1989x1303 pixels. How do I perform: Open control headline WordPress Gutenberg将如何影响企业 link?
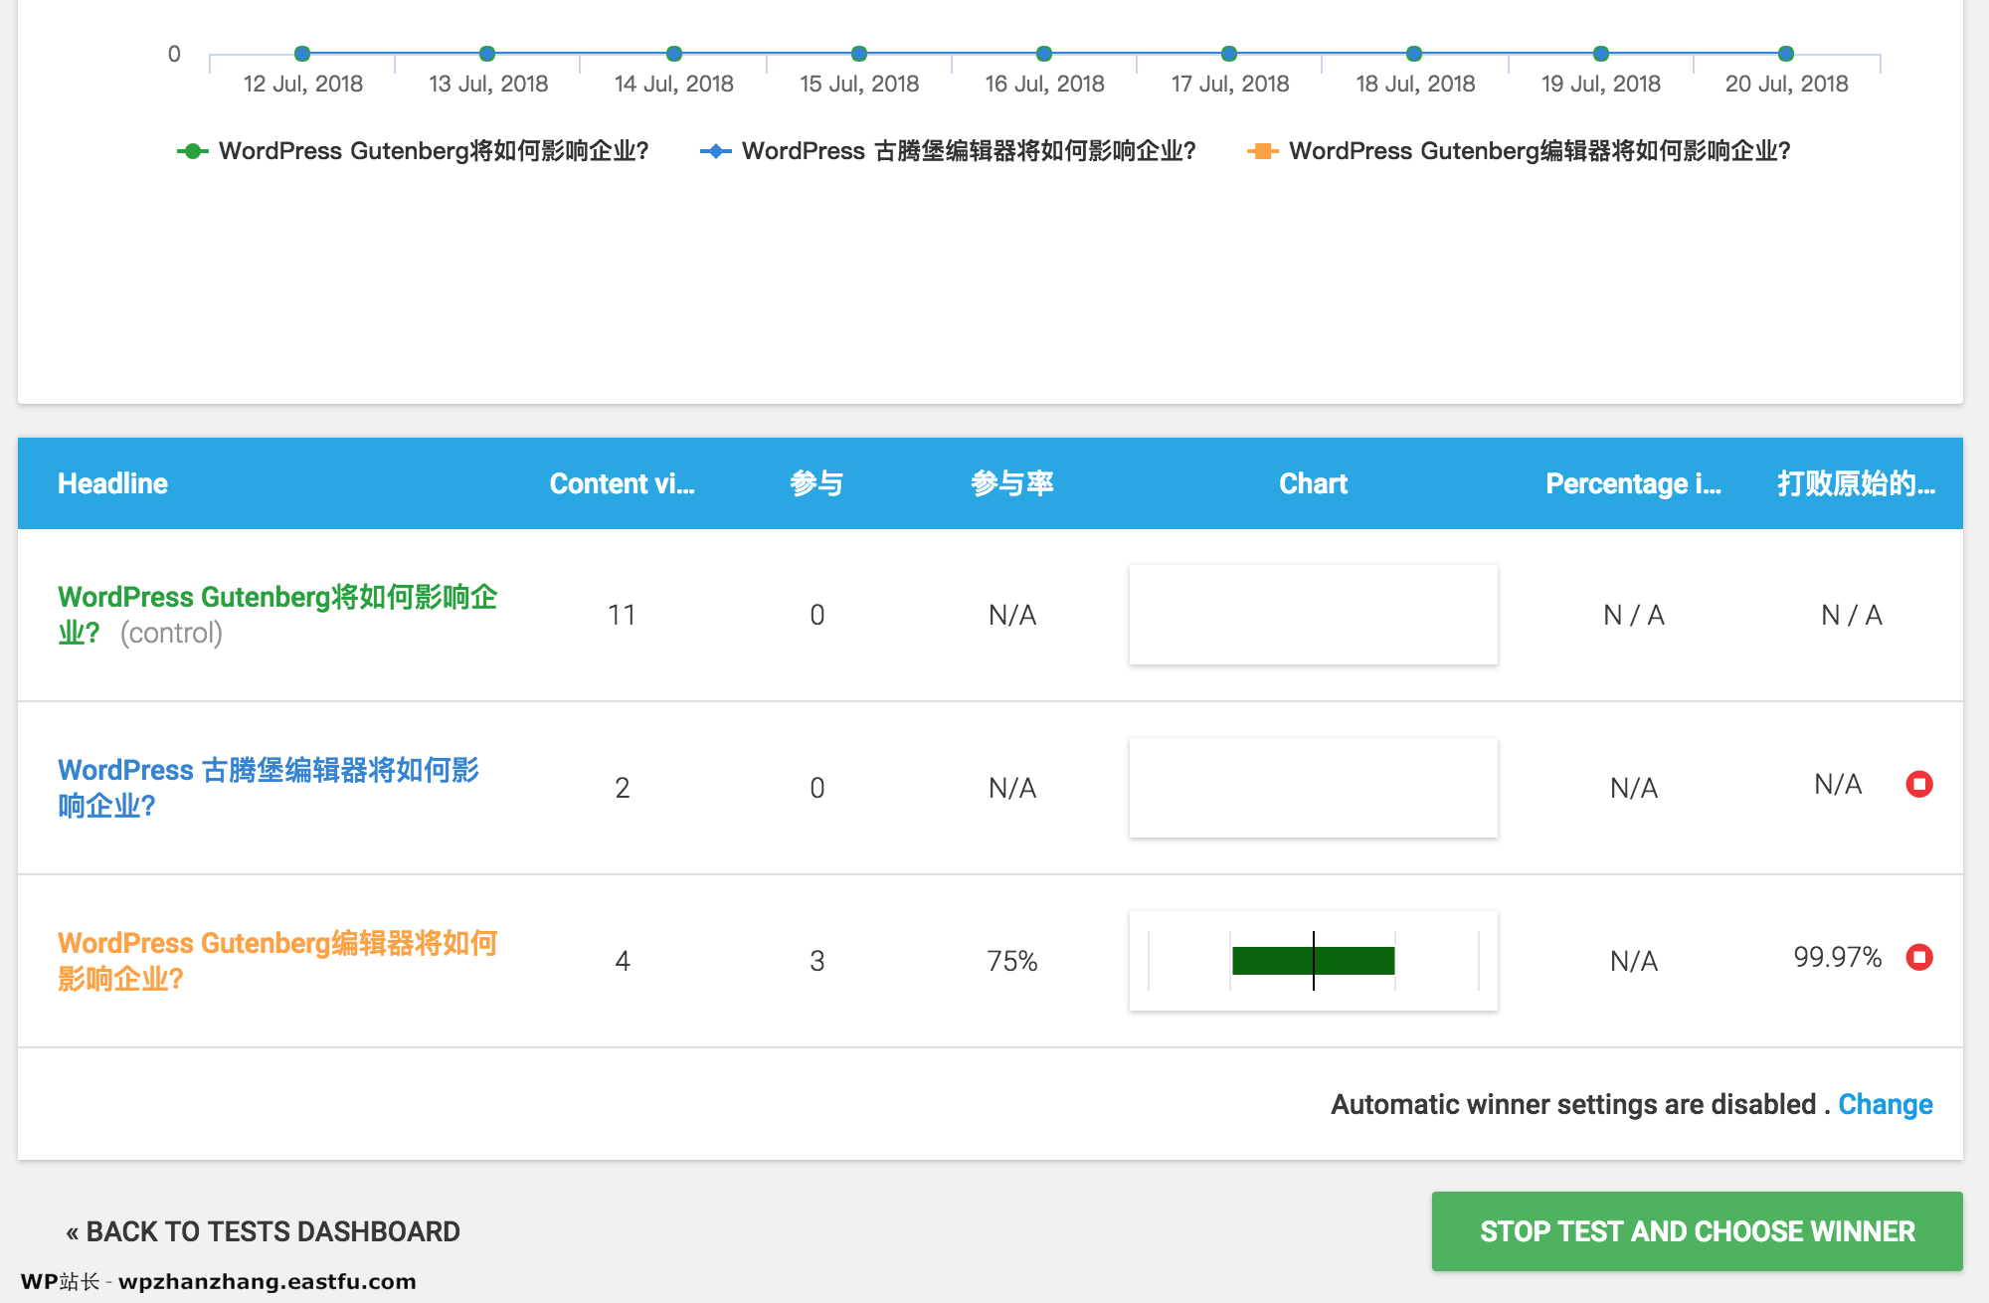(x=278, y=597)
